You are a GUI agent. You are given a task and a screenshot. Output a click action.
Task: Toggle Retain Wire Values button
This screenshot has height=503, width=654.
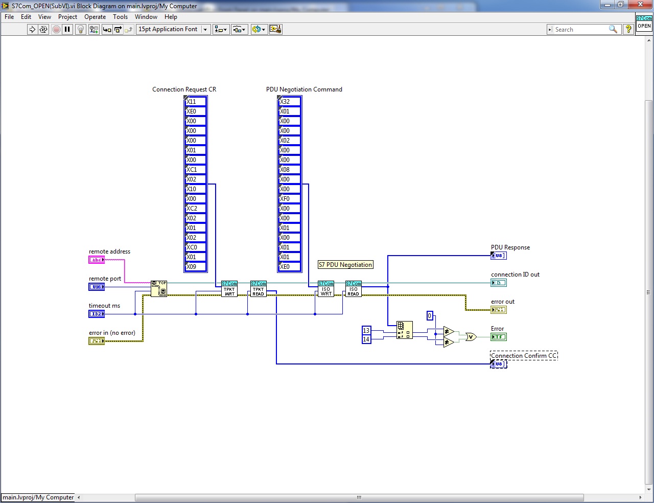click(x=94, y=29)
